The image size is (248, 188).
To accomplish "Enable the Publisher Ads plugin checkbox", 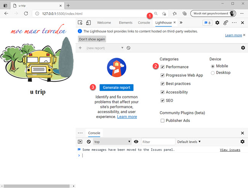I will click(x=163, y=121).
